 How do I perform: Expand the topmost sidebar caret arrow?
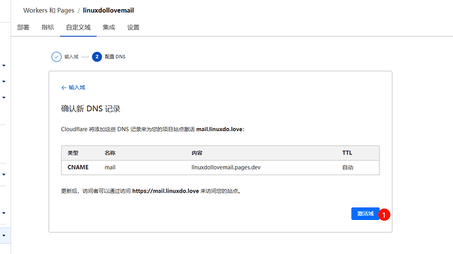pos(4,65)
